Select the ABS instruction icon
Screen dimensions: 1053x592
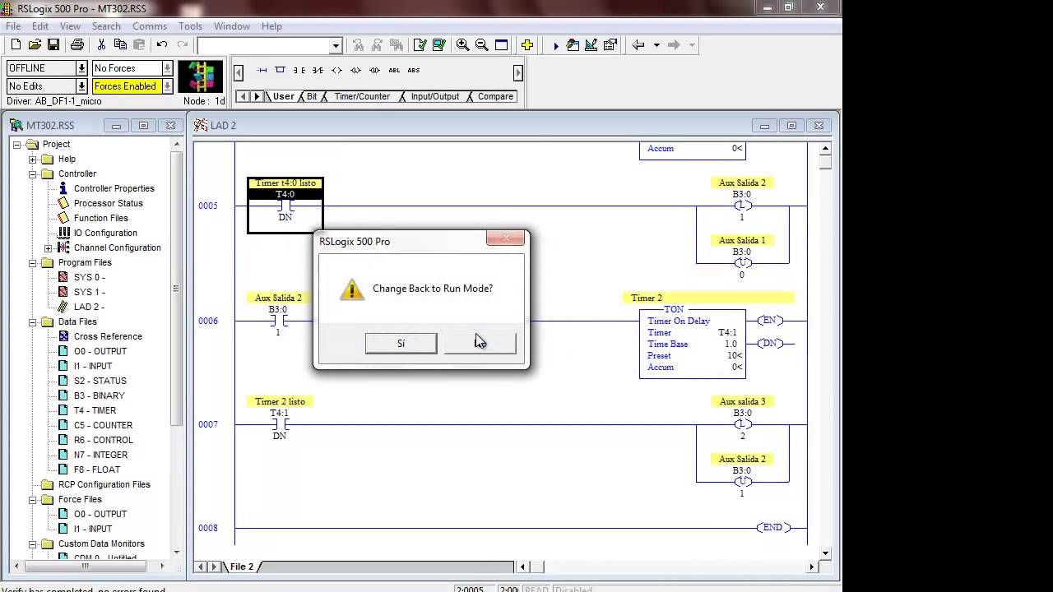(414, 71)
